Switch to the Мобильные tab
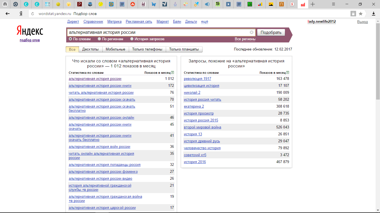 pyautogui.click(x=115, y=49)
